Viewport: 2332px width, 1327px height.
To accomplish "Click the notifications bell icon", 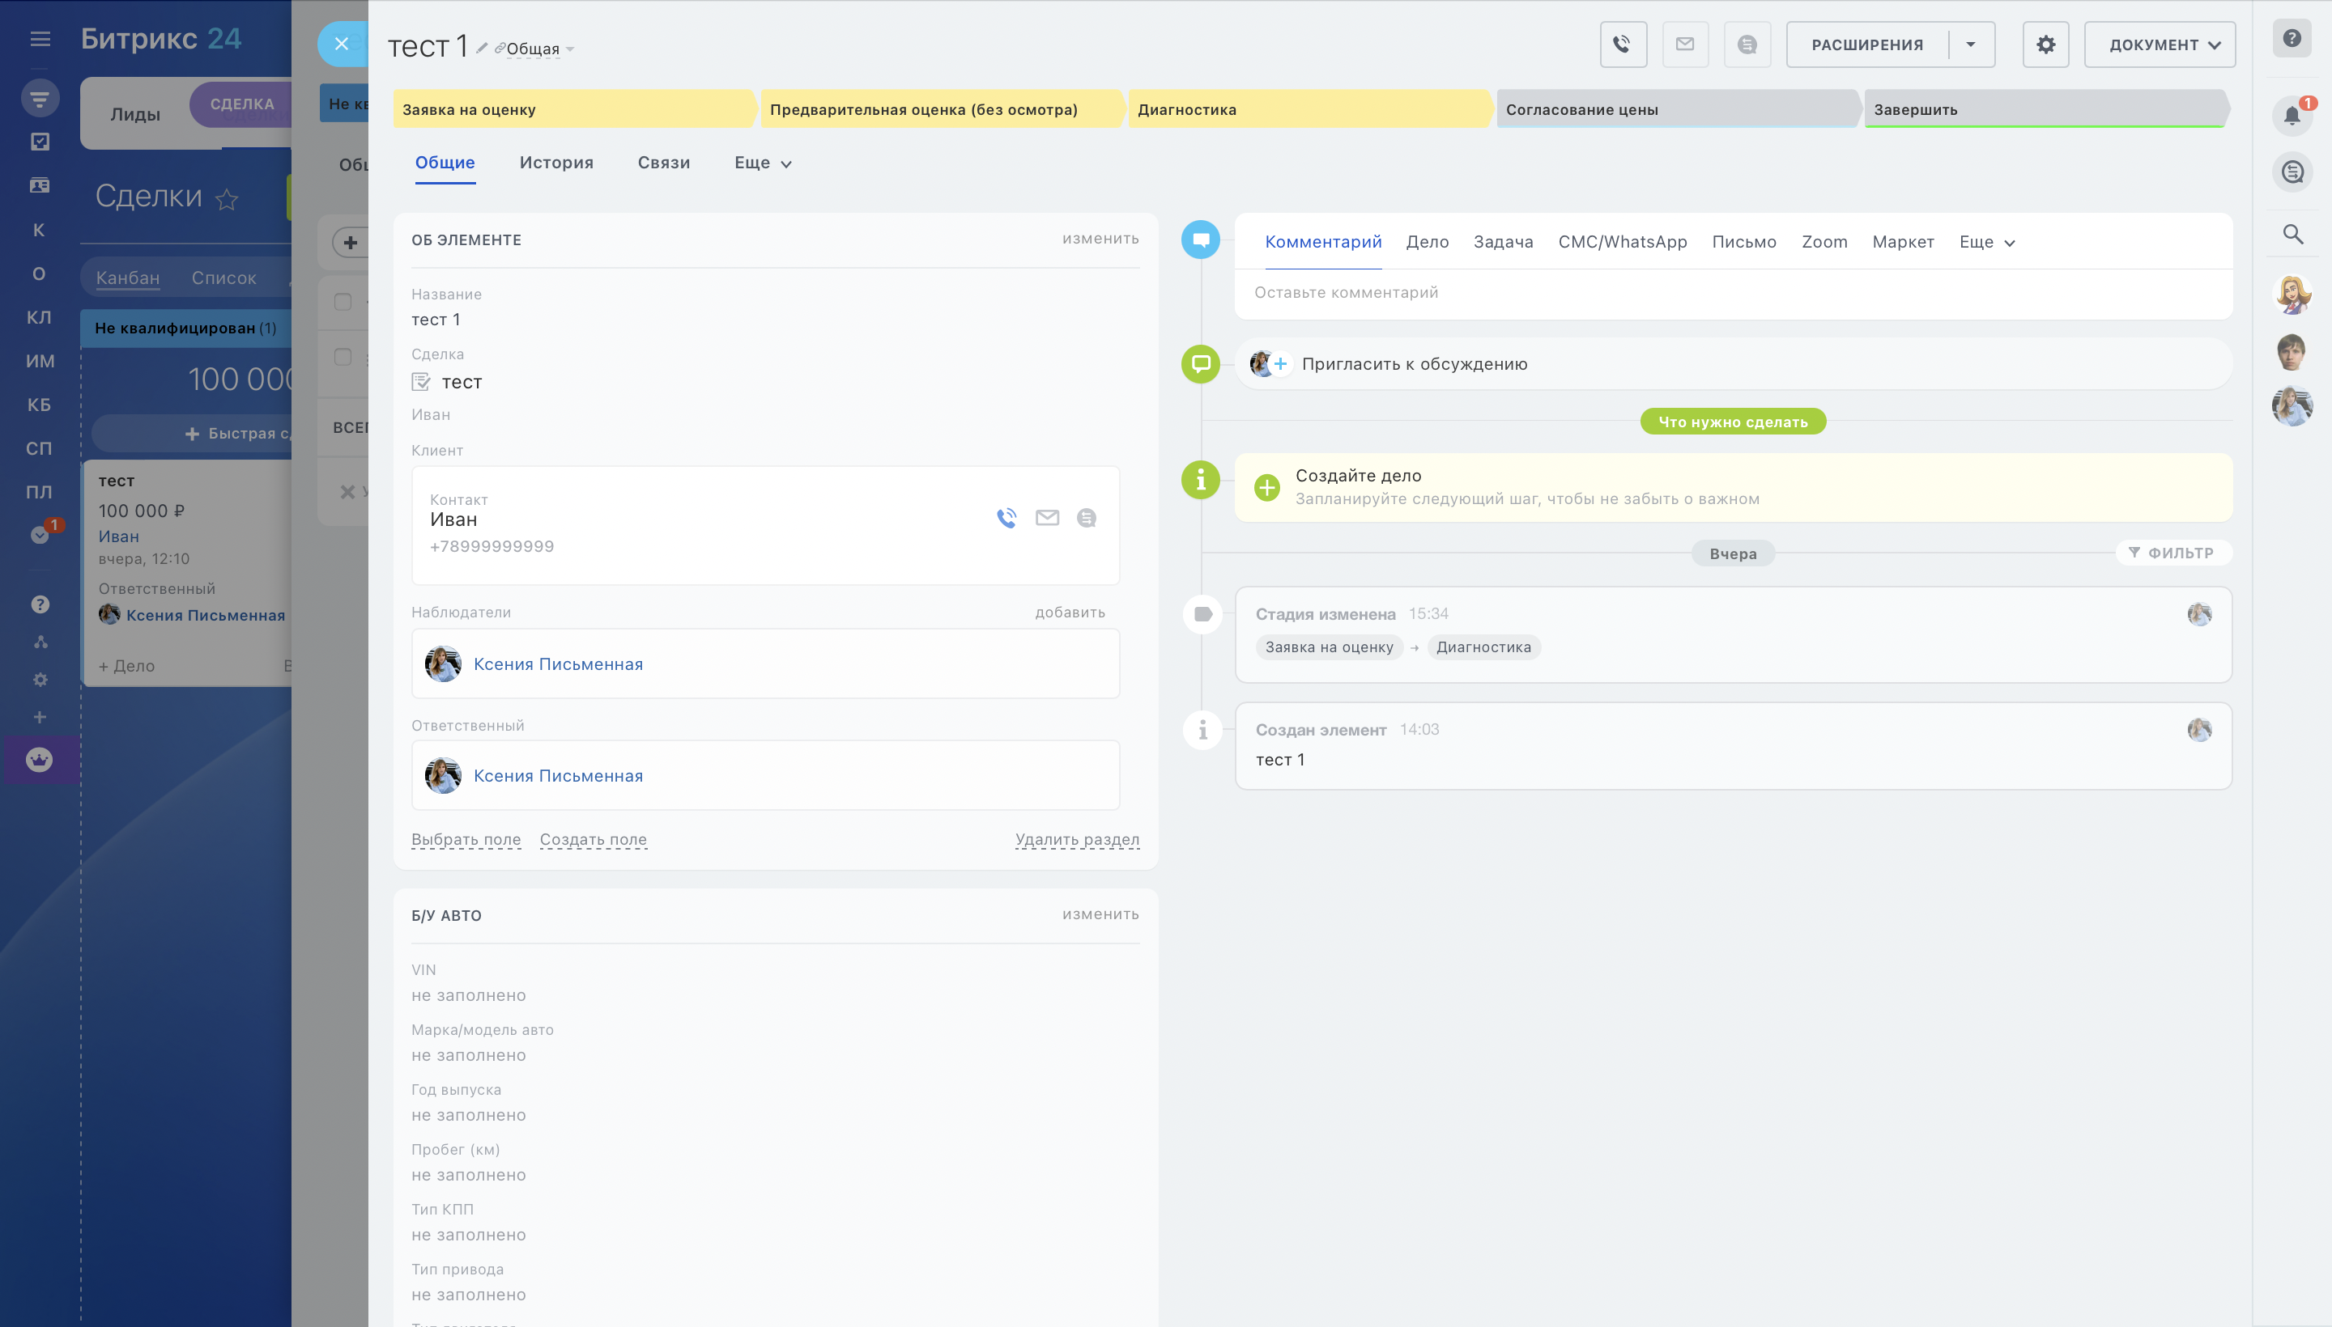I will [2292, 116].
